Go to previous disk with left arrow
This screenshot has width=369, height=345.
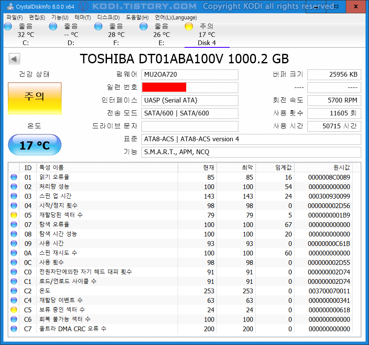(x=14, y=59)
